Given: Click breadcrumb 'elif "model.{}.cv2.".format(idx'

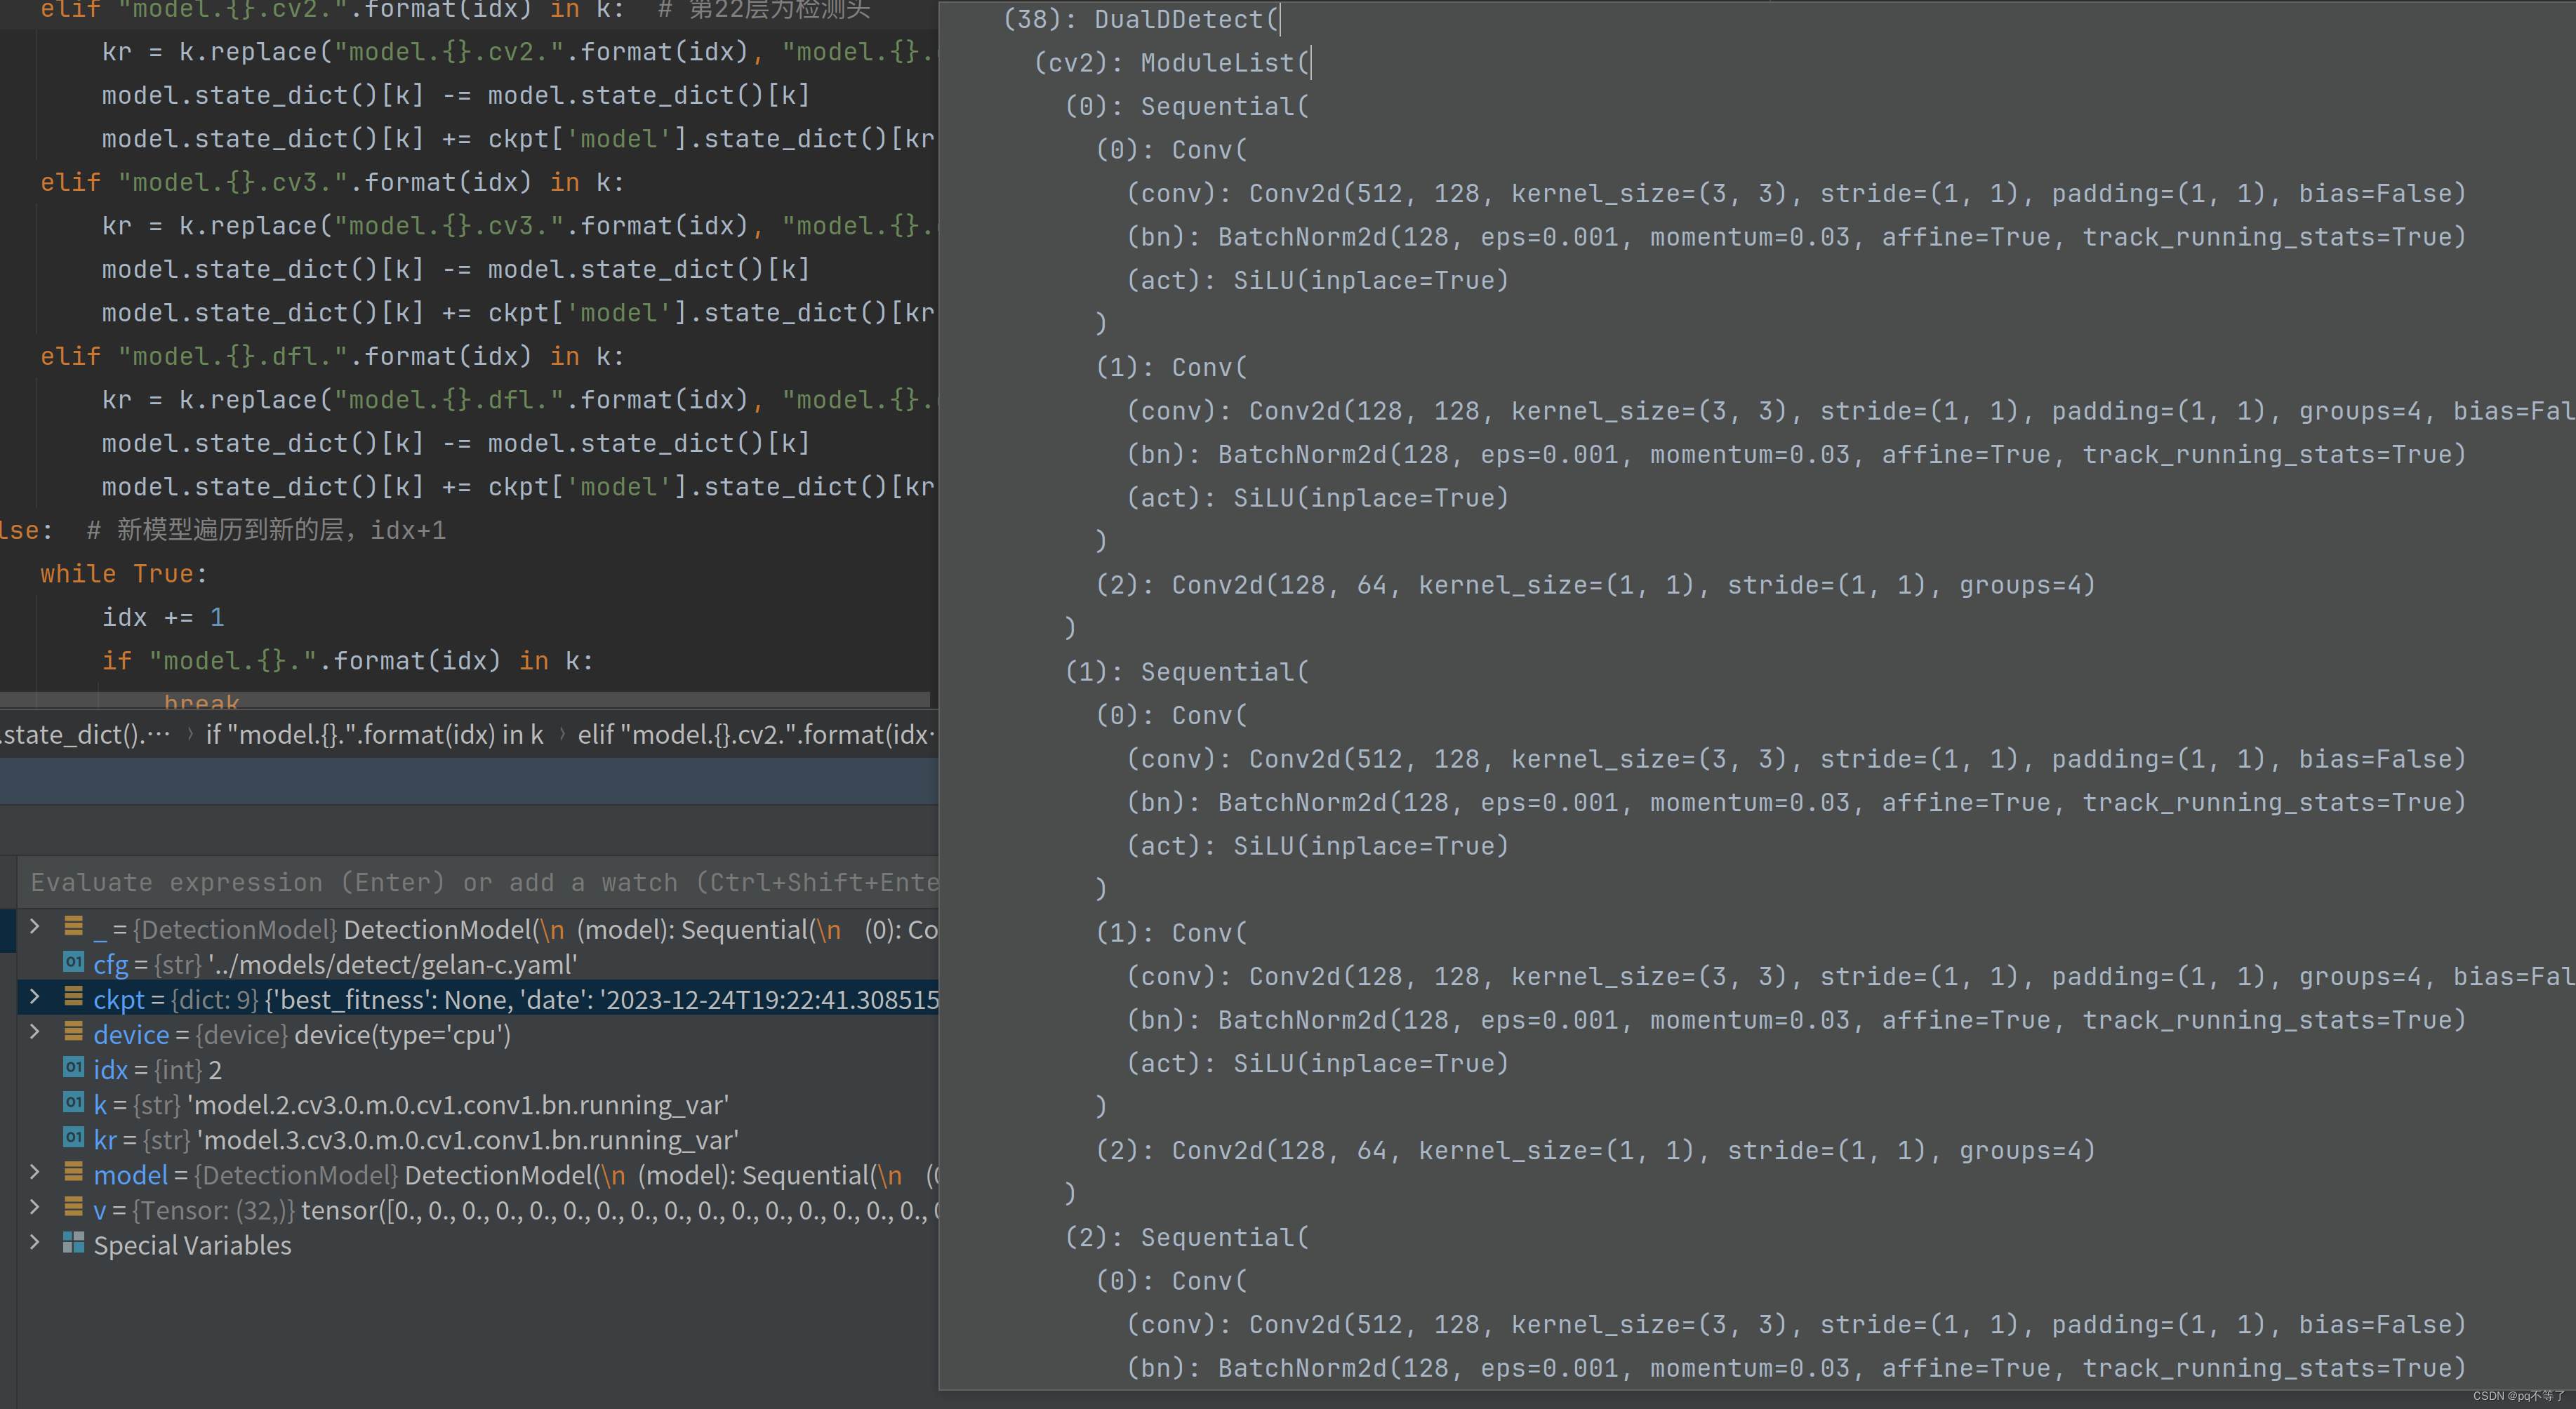Looking at the screenshot, I should coord(755,735).
